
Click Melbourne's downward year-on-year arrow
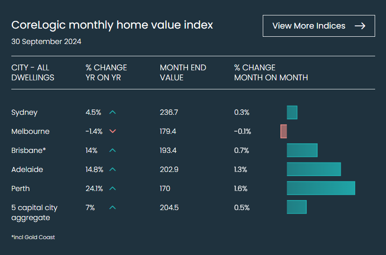(x=113, y=132)
